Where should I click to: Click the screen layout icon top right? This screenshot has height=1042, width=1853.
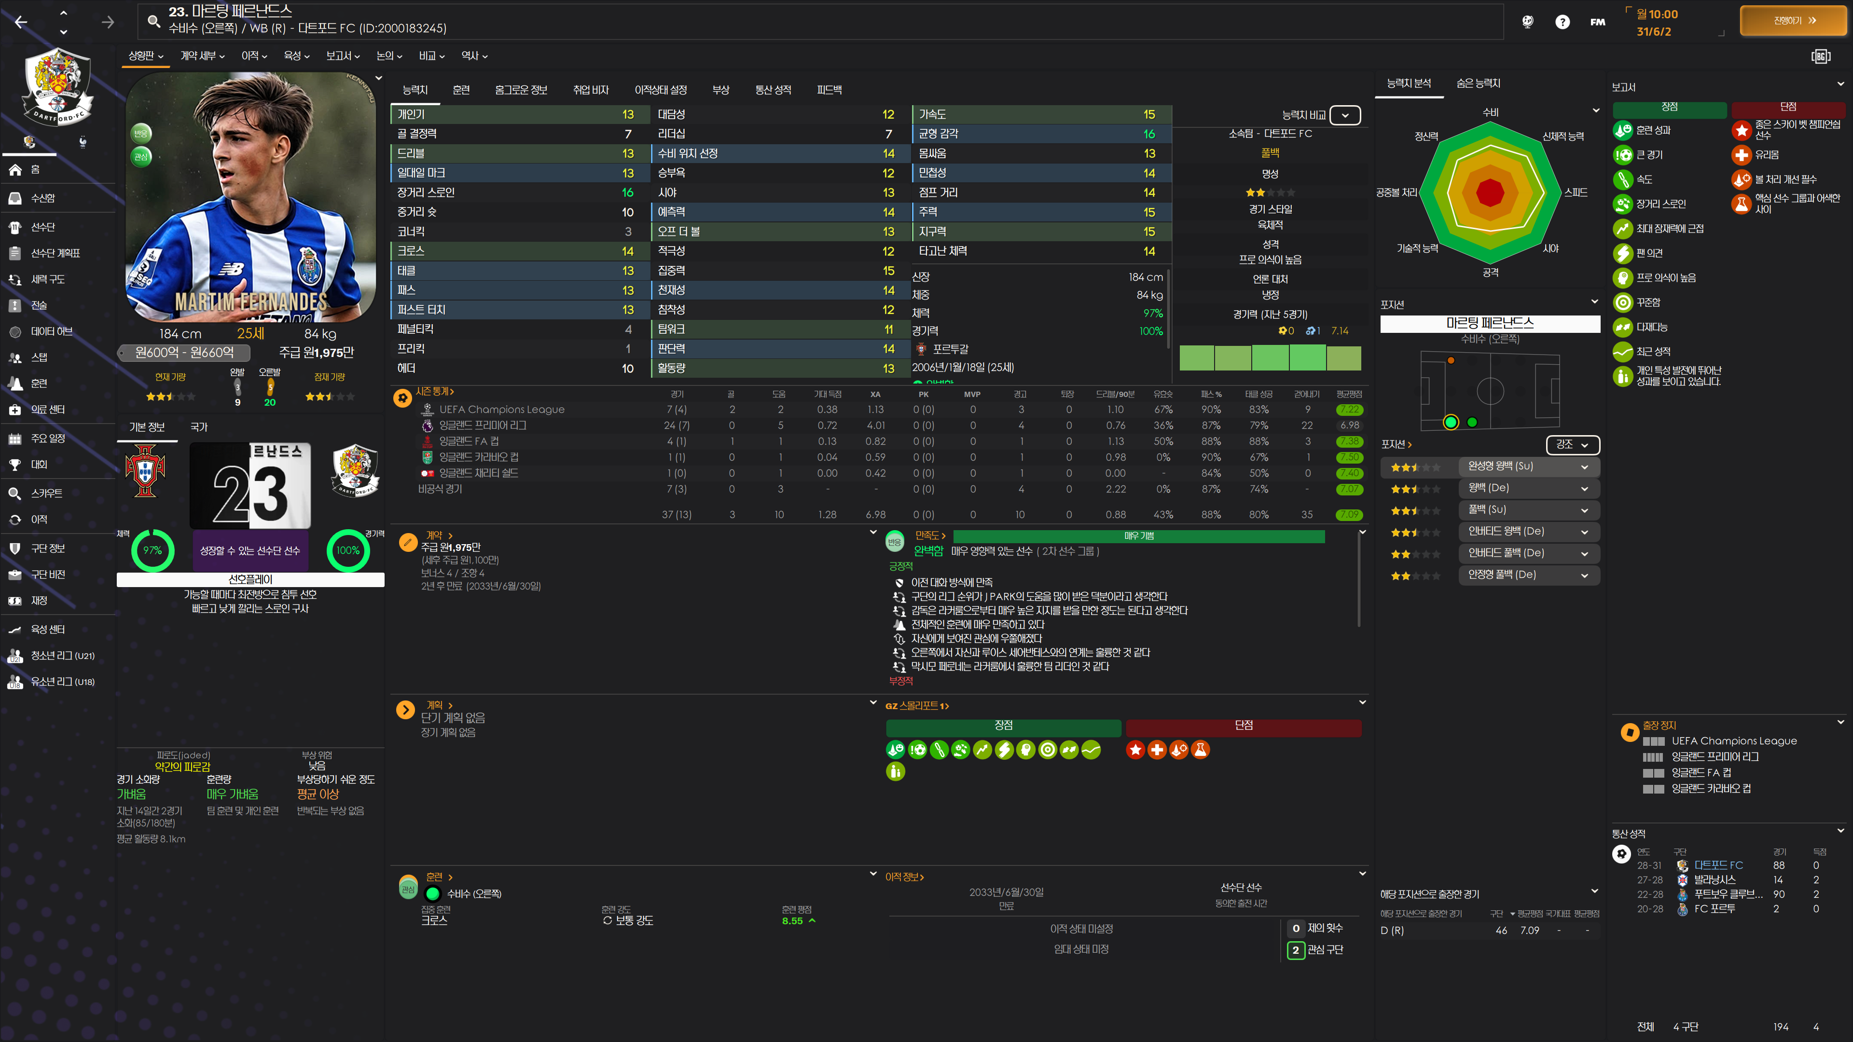click(x=1821, y=56)
